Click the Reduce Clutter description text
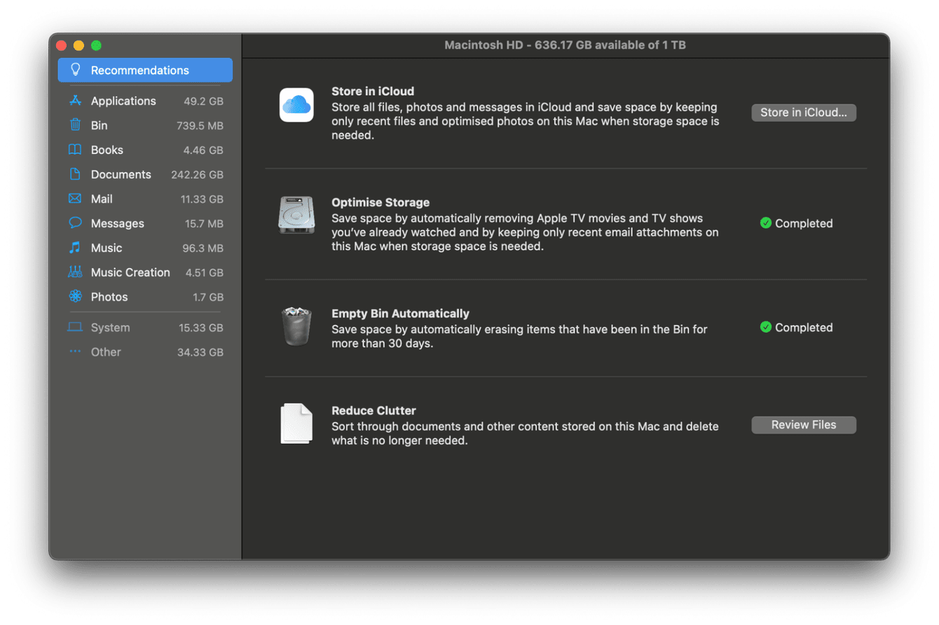Image resolution: width=939 pixels, height=625 pixels. coord(525,434)
